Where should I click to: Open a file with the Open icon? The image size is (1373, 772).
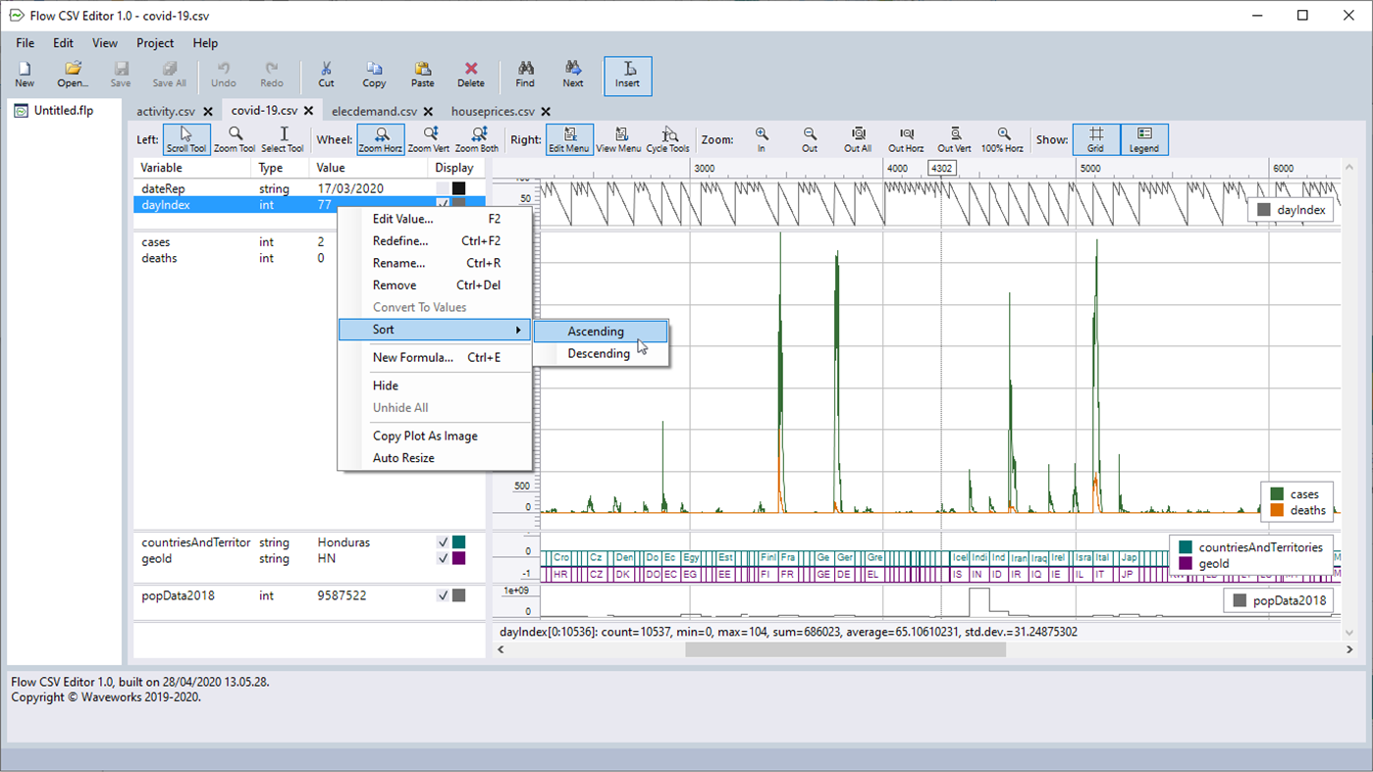(71, 74)
